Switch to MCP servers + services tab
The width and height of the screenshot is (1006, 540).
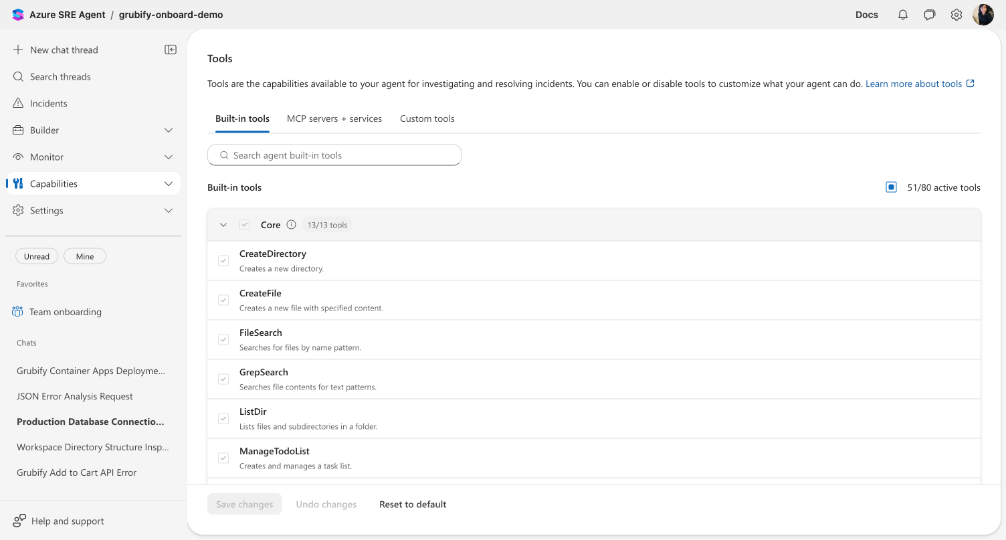point(334,118)
